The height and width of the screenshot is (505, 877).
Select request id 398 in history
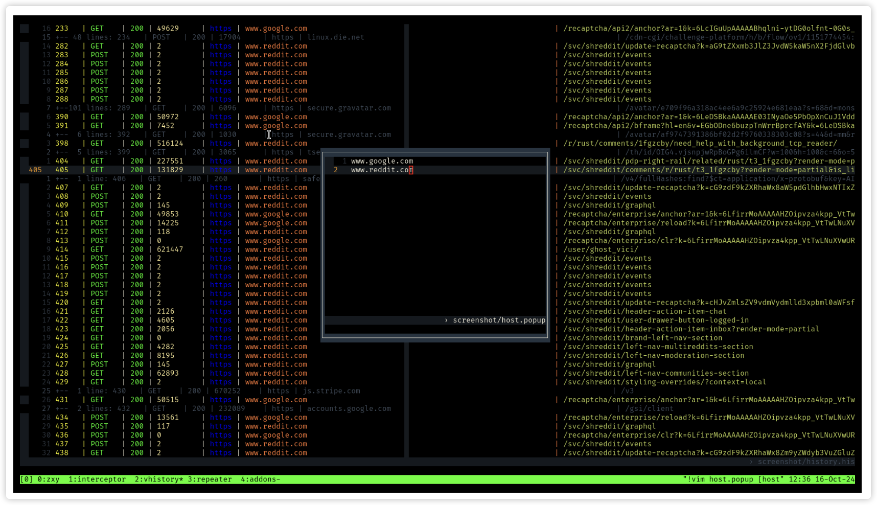62,144
